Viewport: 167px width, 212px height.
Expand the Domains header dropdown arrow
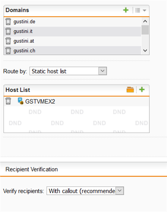pos(144,11)
